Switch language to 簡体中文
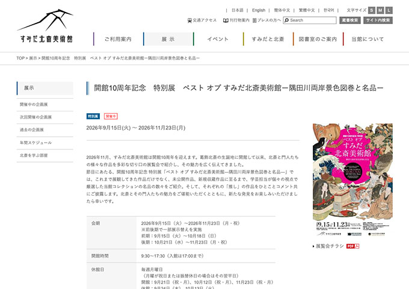Viewport: 409px width, 289px height. (281, 10)
